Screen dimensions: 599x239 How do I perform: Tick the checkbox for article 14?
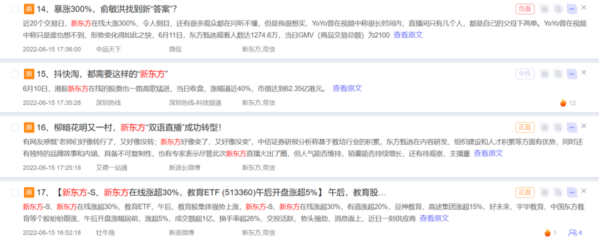(15, 9)
